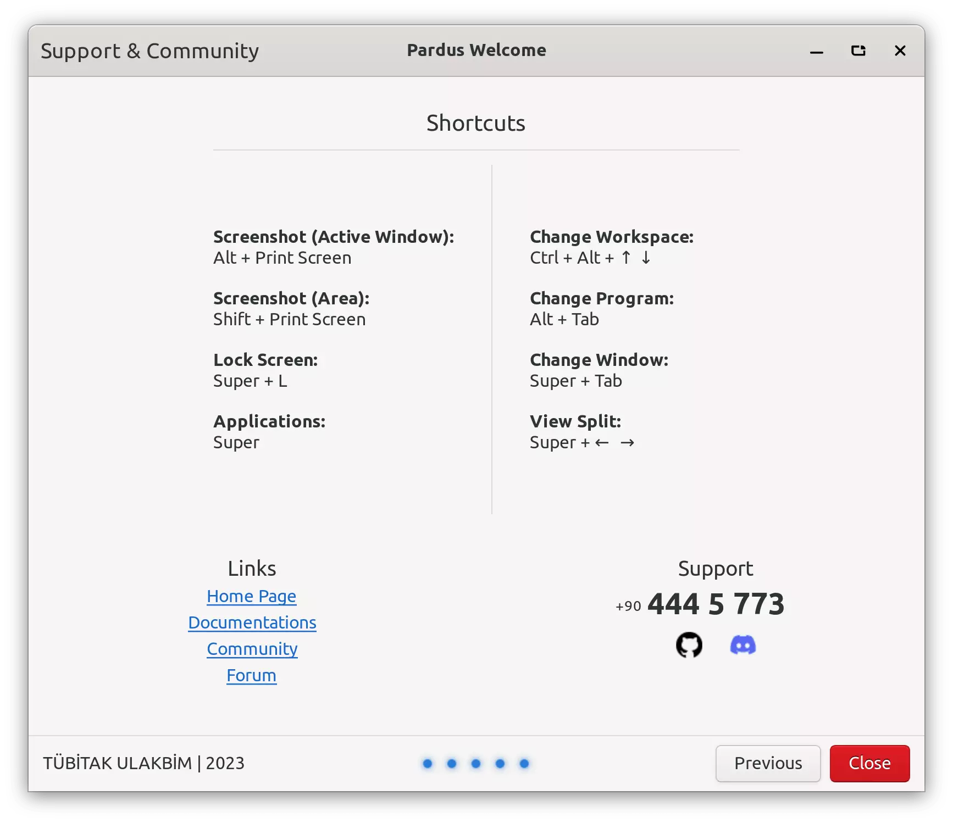Click the X icon in the title bar
The width and height of the screenshot is (953, 823).
[x=900, y=51]
